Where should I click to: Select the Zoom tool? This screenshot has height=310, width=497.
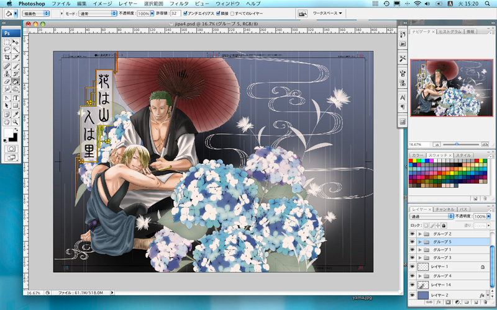(15, 122)
